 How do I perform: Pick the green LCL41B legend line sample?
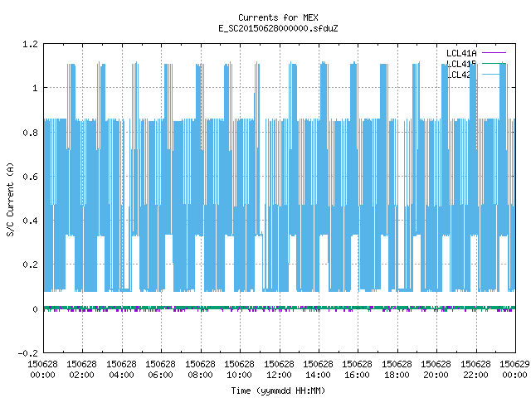pos(494,63)
